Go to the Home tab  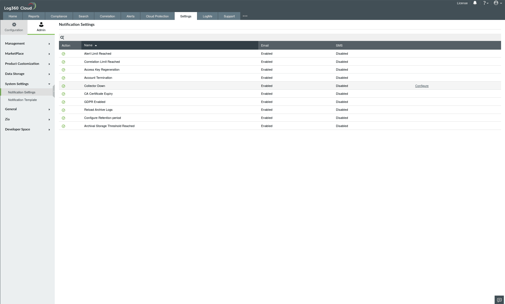point(13,16)
